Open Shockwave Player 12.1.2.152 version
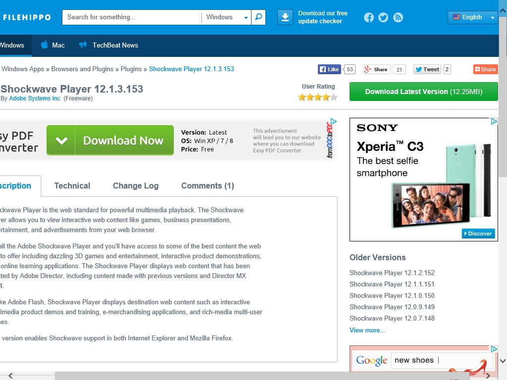 (x=392, y=273)
